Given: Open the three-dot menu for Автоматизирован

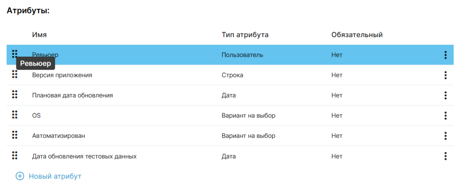Looking at the screenshot, I should (x=445, y=136).
